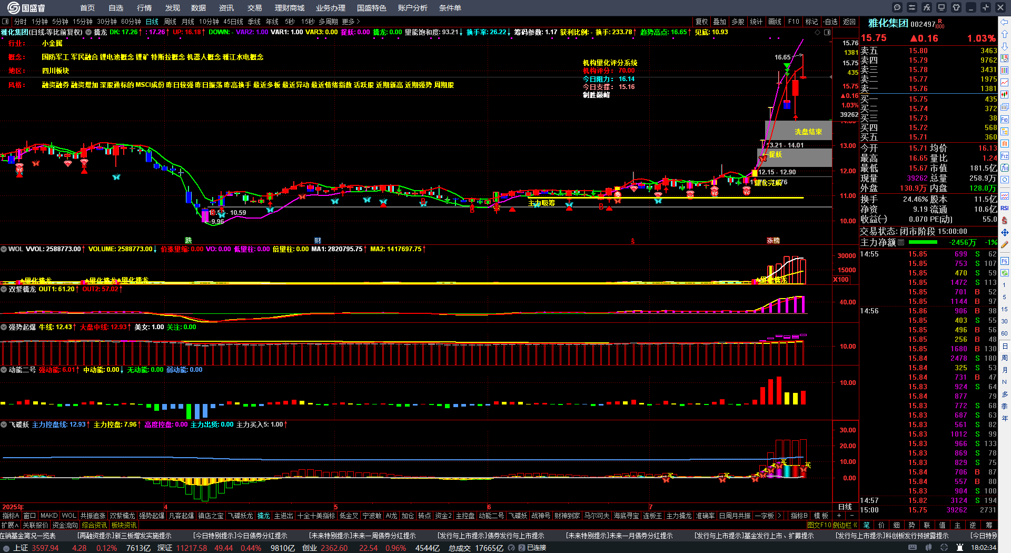Click the -自选 remove favorite button
Image resolution: width=1011 pixels, height=553 pixels.
[x=830, y=22]
